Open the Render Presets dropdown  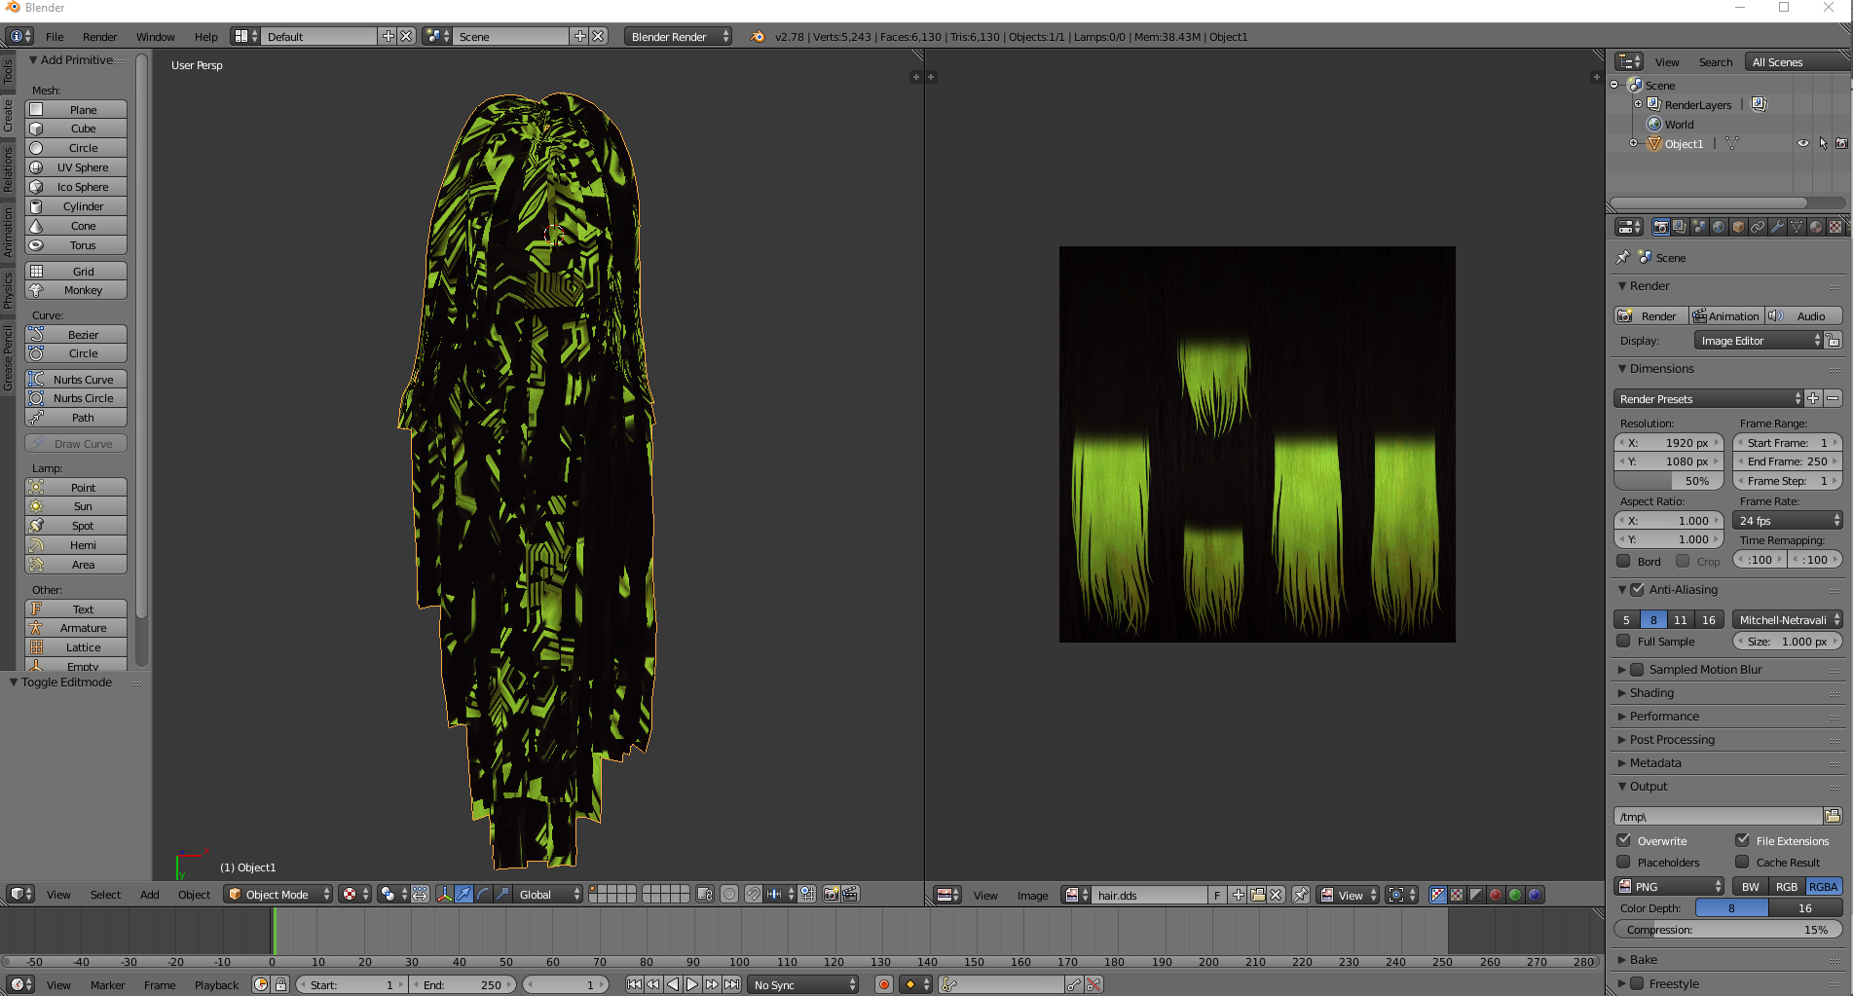(1709, 398)
